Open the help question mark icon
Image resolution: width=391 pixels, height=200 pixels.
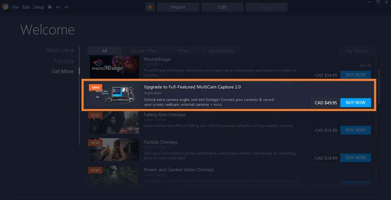pyautogui.click(x=50, y=7)
